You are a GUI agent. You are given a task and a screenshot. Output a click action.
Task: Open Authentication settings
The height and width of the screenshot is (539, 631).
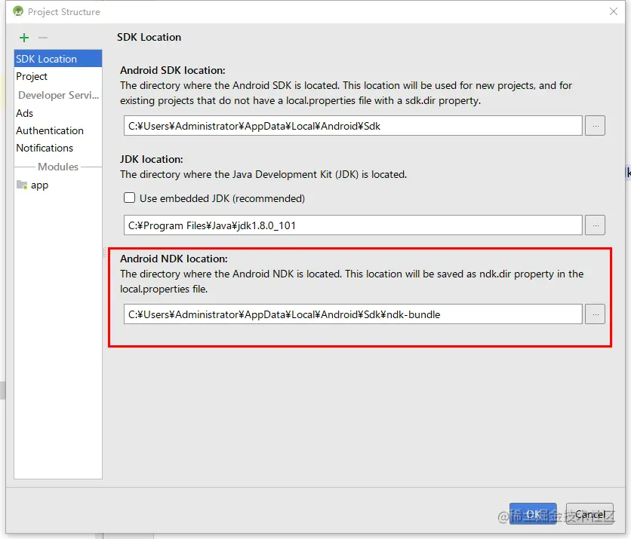pos(50,130)
